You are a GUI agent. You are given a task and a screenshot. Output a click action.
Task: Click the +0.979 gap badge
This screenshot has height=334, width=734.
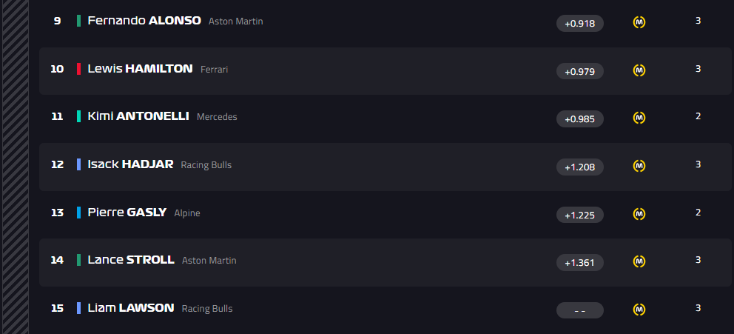point(580,71)
